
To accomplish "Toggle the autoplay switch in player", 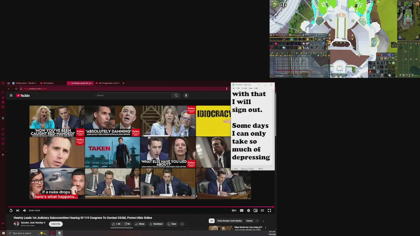I will (x=234, y=210).
